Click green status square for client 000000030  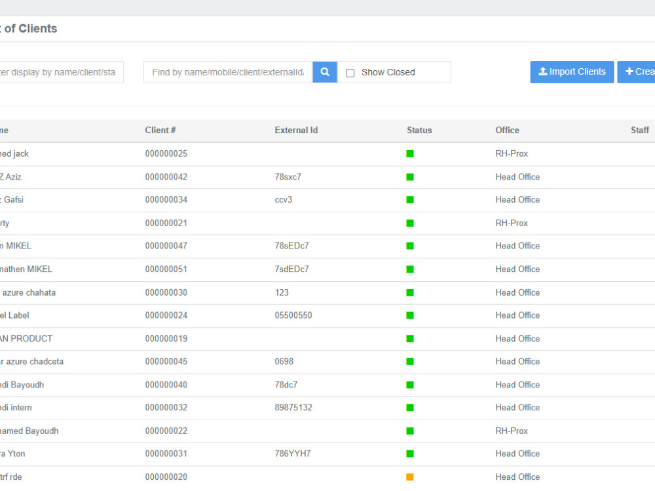pyautogui.click(x=410, y=293)
